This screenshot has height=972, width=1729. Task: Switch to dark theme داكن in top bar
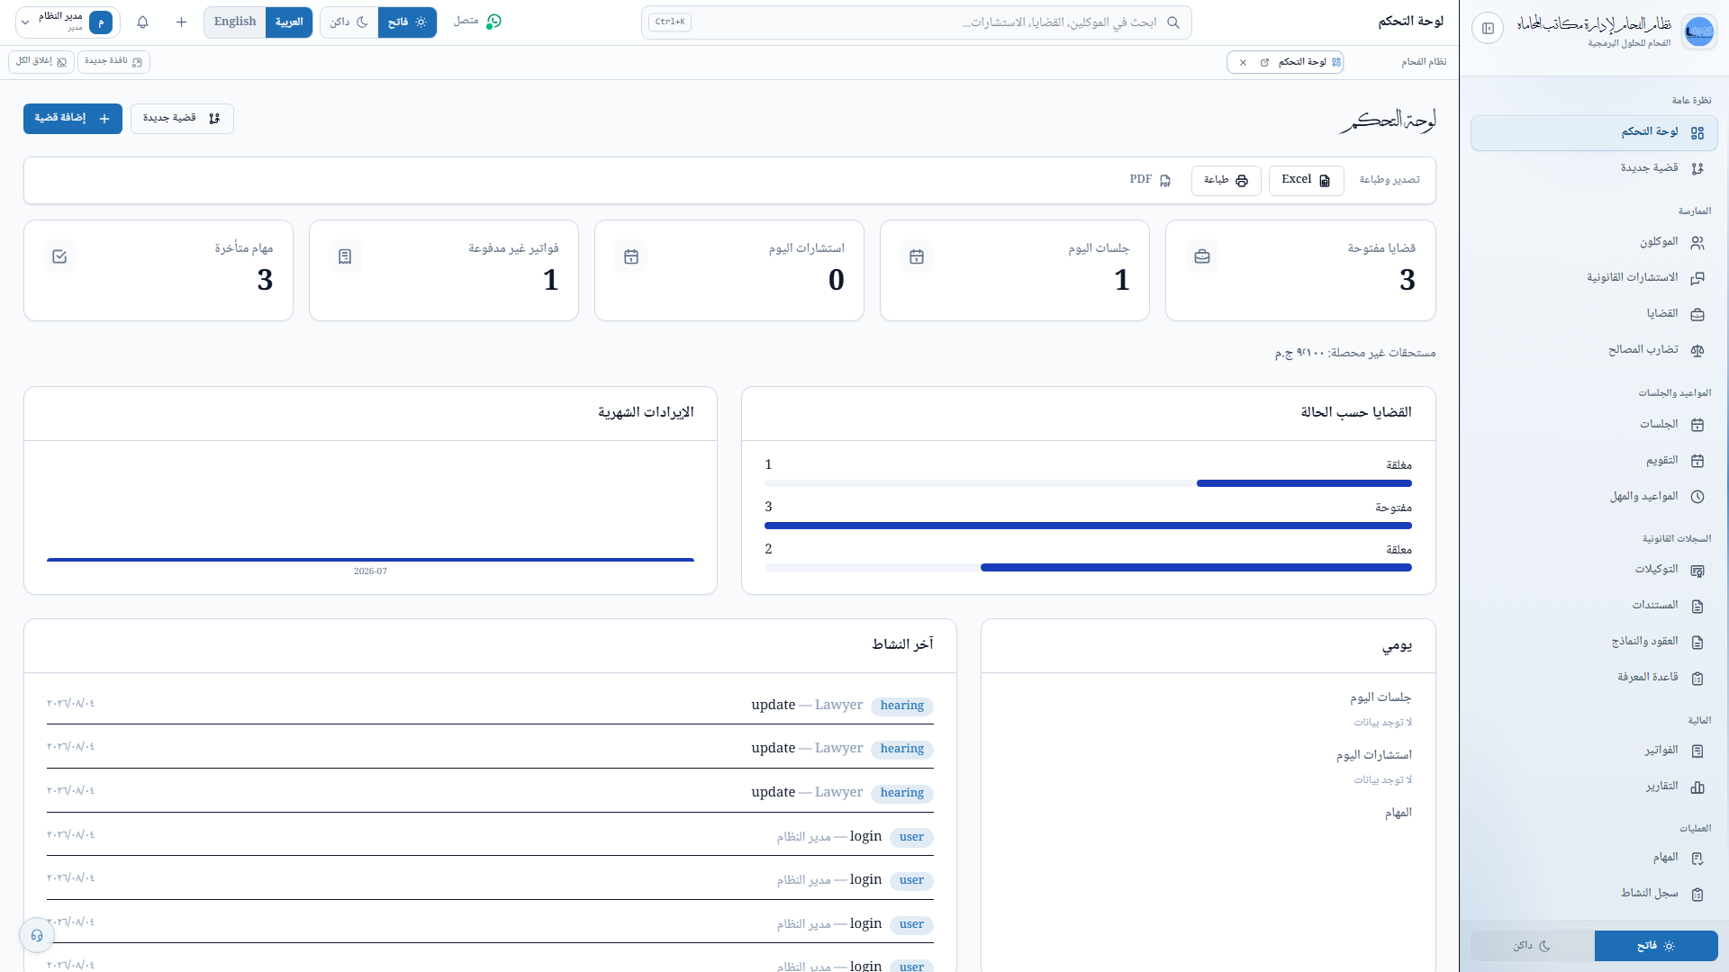(x=349, y=22)
